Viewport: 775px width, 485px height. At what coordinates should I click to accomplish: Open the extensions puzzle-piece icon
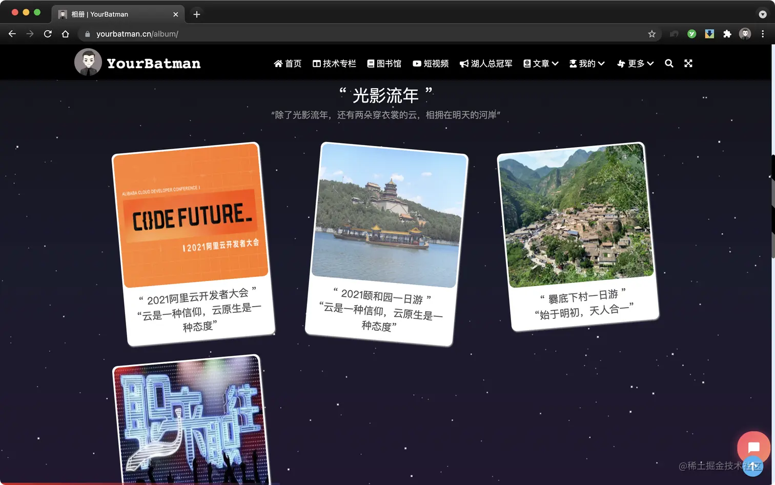727,34
